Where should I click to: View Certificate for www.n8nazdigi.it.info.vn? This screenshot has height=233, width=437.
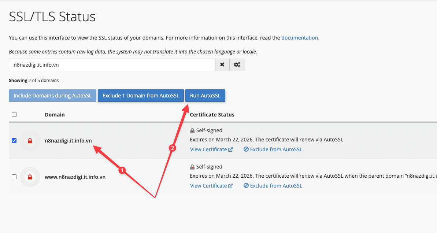pyautogui.click(x=208, y=186)
